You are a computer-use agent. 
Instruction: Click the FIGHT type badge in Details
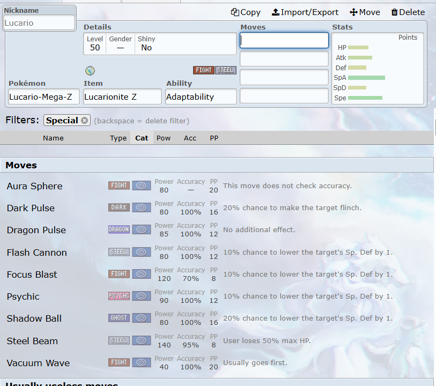(x=204, y=70)
